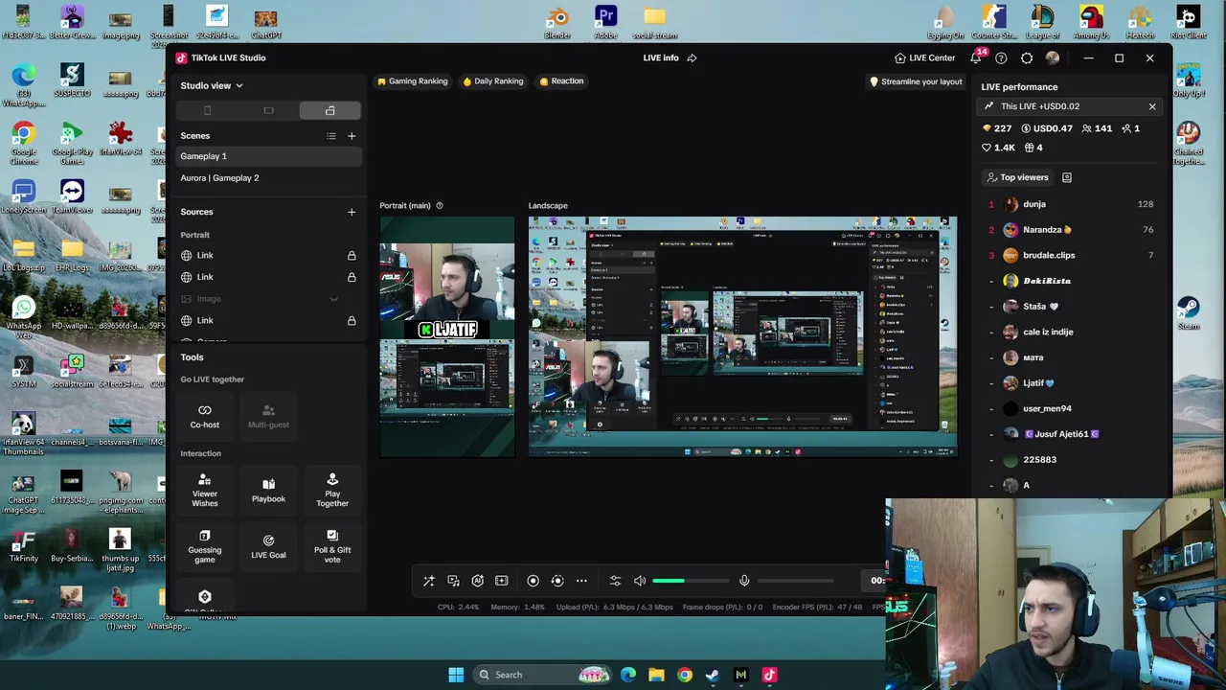This screenshot has height=690, width=1226.
Task: Open the media and music tool
Action: tap(453, 581)
